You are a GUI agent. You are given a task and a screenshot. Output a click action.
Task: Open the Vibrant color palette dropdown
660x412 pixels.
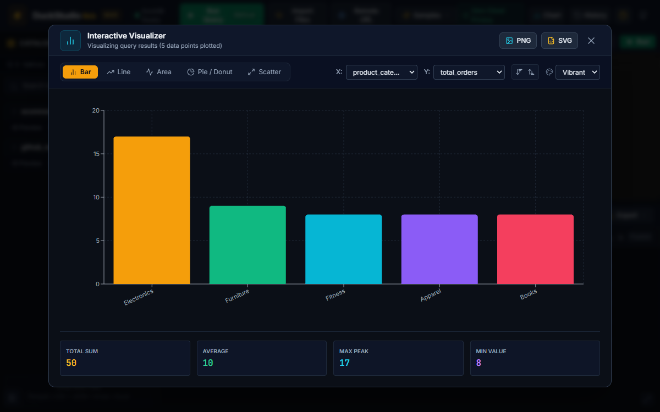[x=577, y=72]
